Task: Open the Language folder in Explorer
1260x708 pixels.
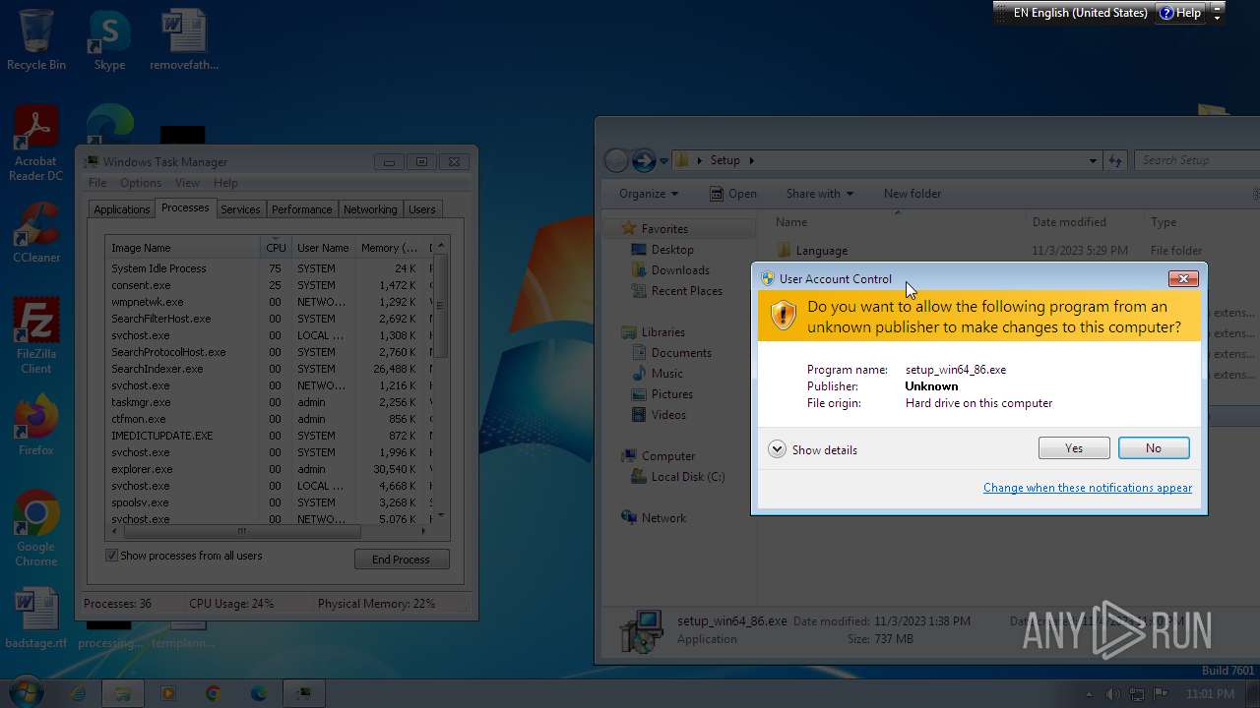Action: click(821, 251)
